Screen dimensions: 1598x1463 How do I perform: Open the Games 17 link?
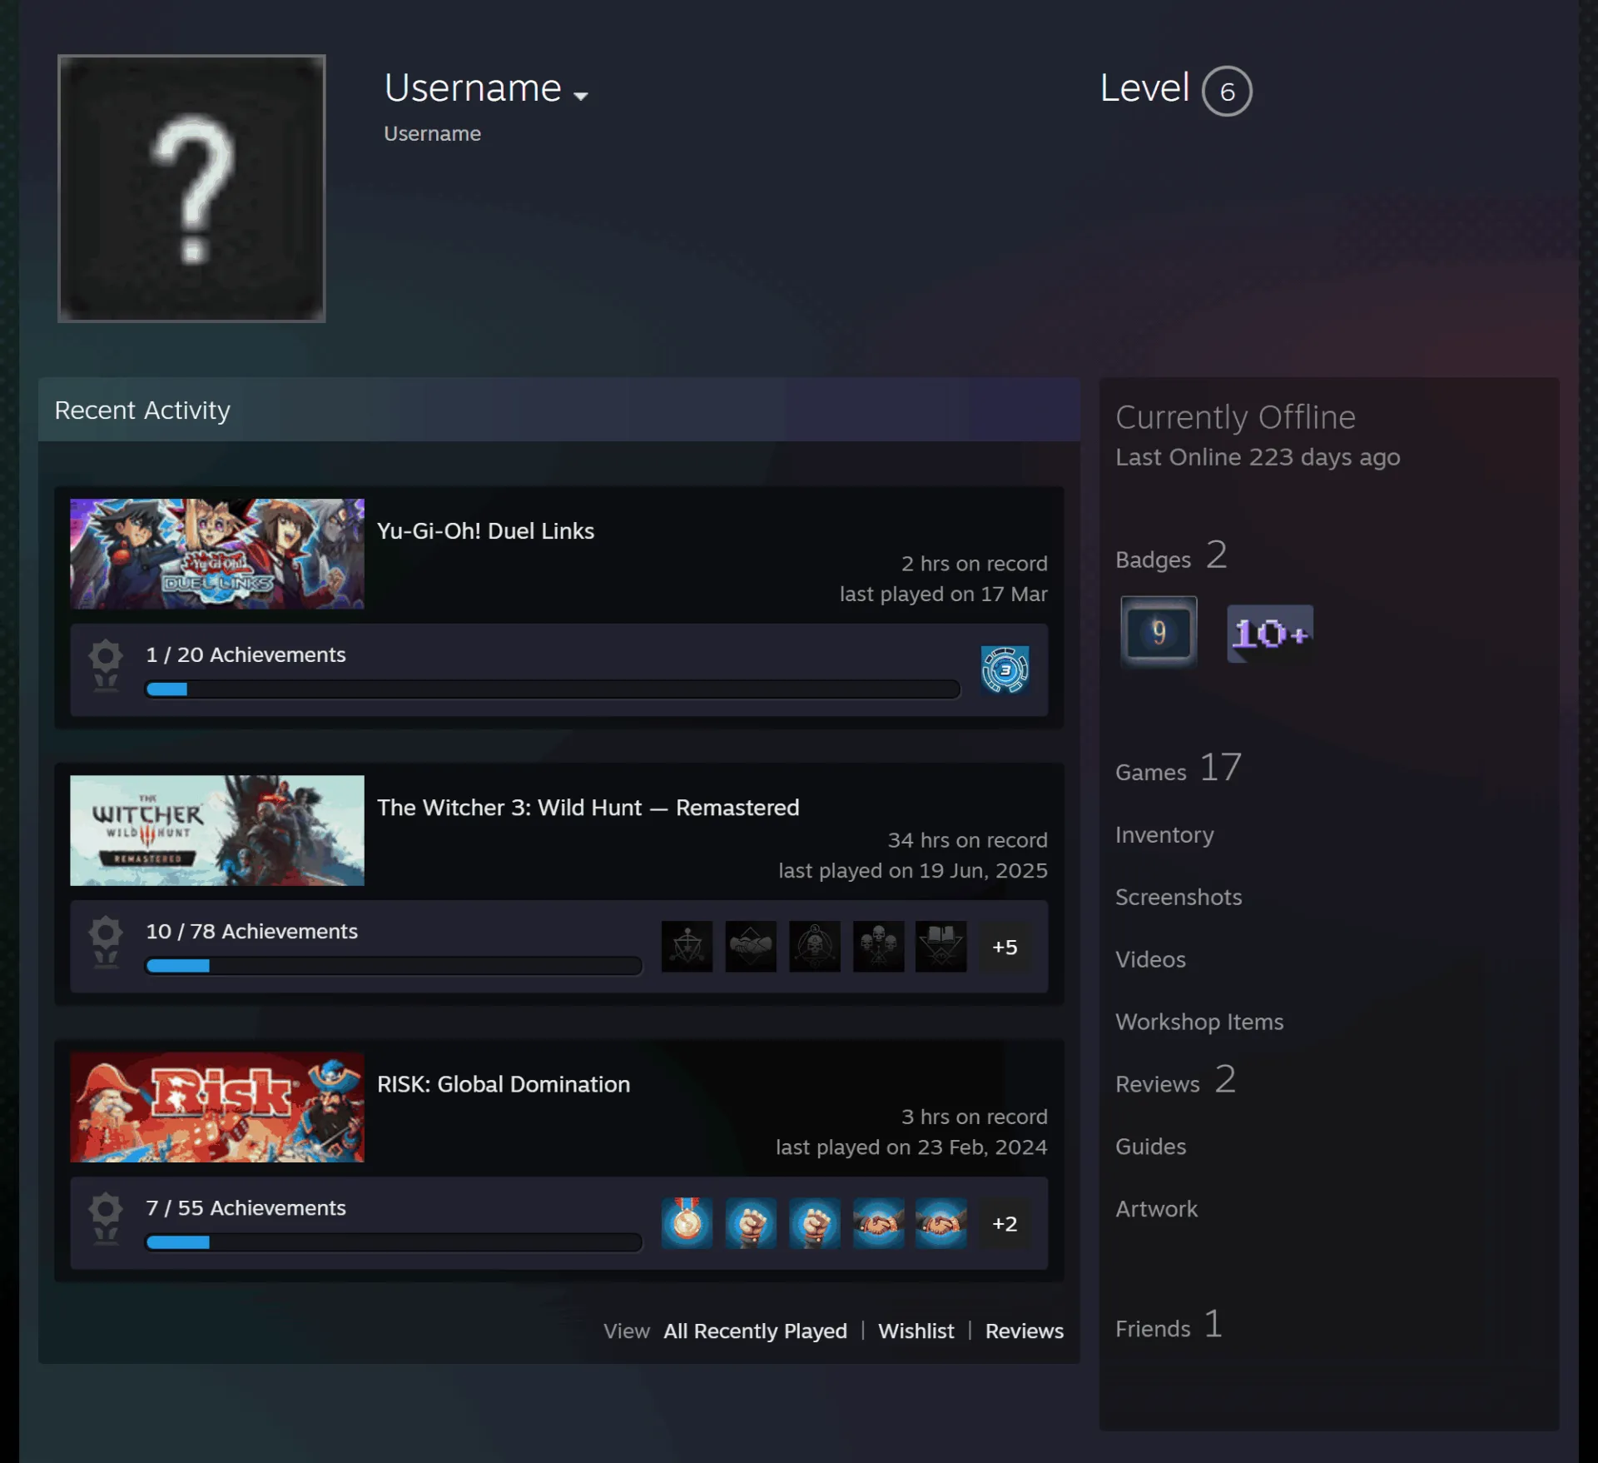[1179, 769]
